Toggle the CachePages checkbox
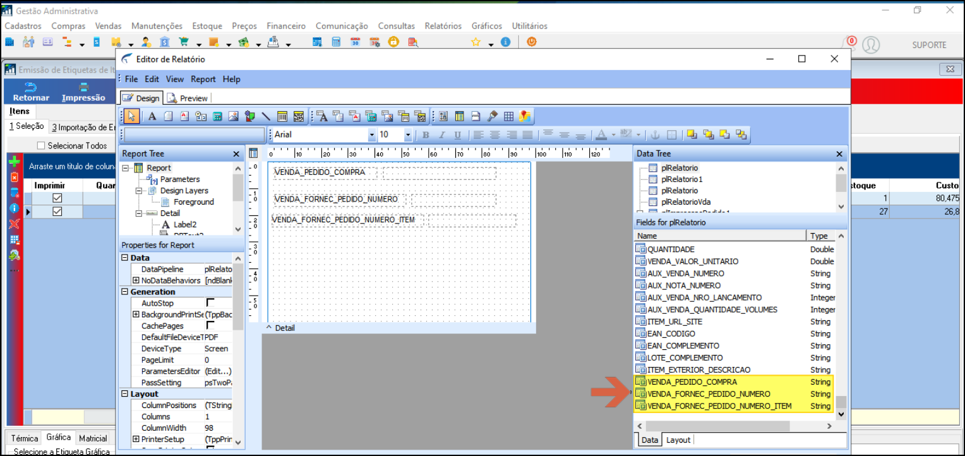This screenshot has height=456, width=965. 210,325
